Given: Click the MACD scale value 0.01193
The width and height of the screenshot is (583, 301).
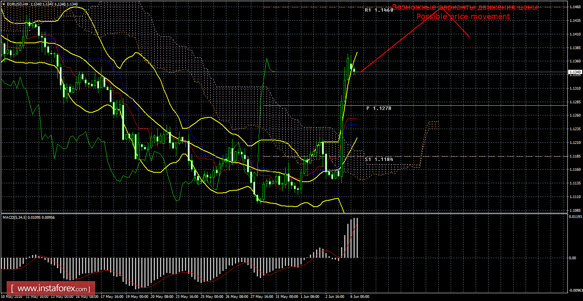Looking at the screenshot, I should tap(575, 216).
